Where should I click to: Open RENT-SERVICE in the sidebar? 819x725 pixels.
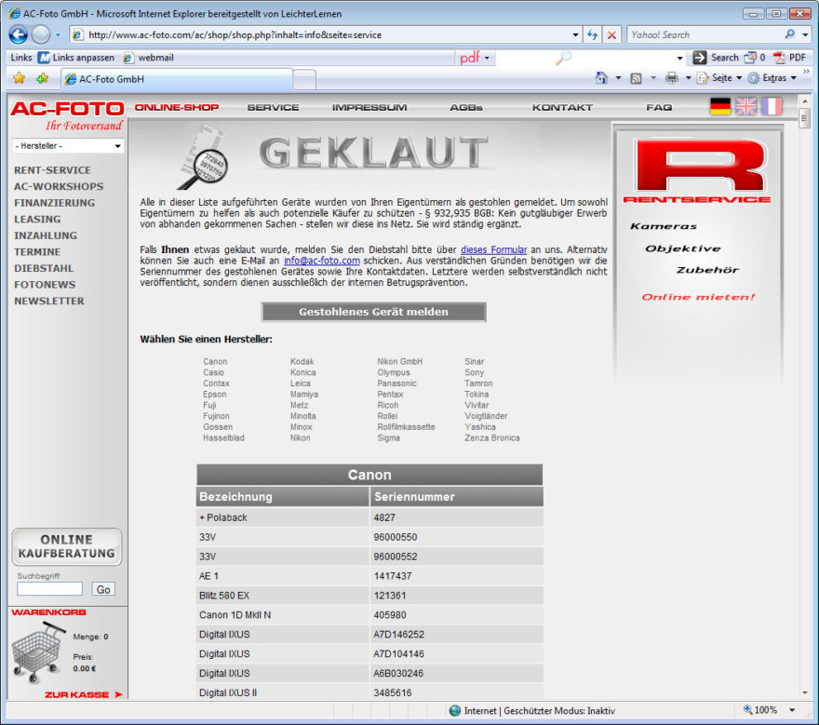coord(52,170)
